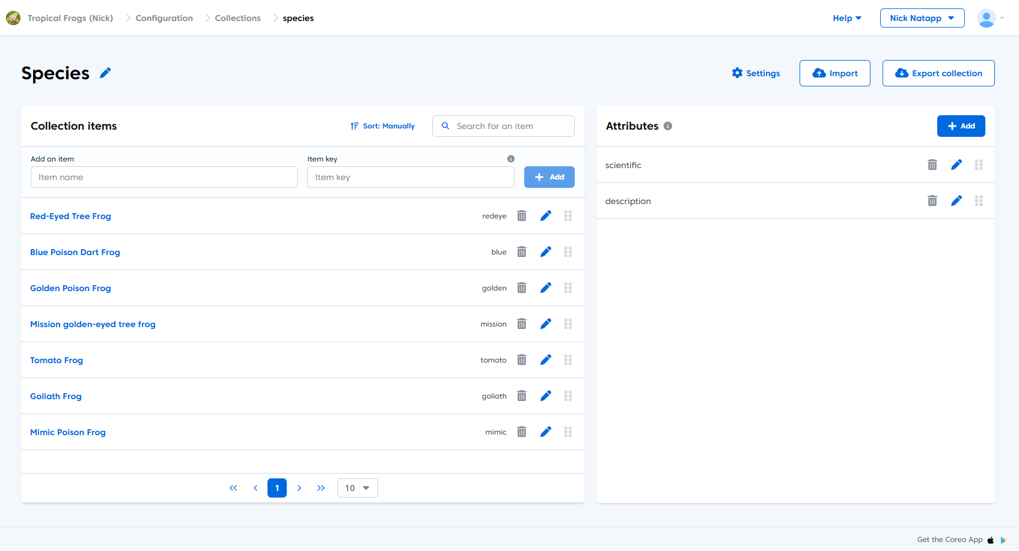Image resolution: width=1019 pixels, height=551 pixels.
Task: Jump to the last page of items
Action: [x=321, y=488]
